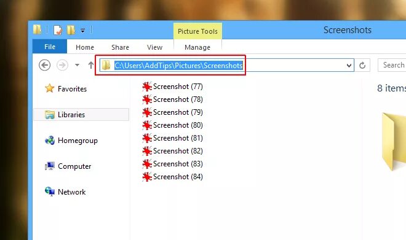Open the recent locations dropdown arrow
Screen dimensions: 406x240
click(77, 65)
